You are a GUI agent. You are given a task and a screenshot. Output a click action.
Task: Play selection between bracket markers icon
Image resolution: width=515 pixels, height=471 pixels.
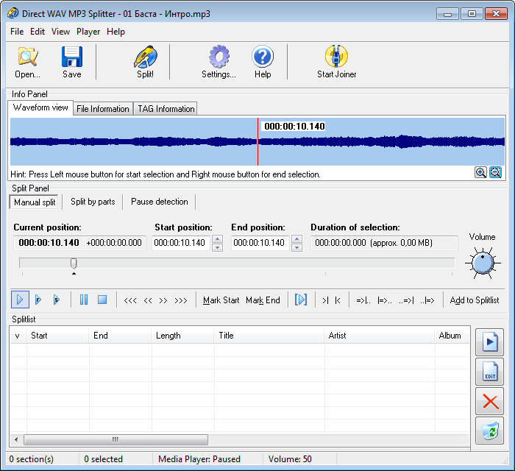point(301,300)
